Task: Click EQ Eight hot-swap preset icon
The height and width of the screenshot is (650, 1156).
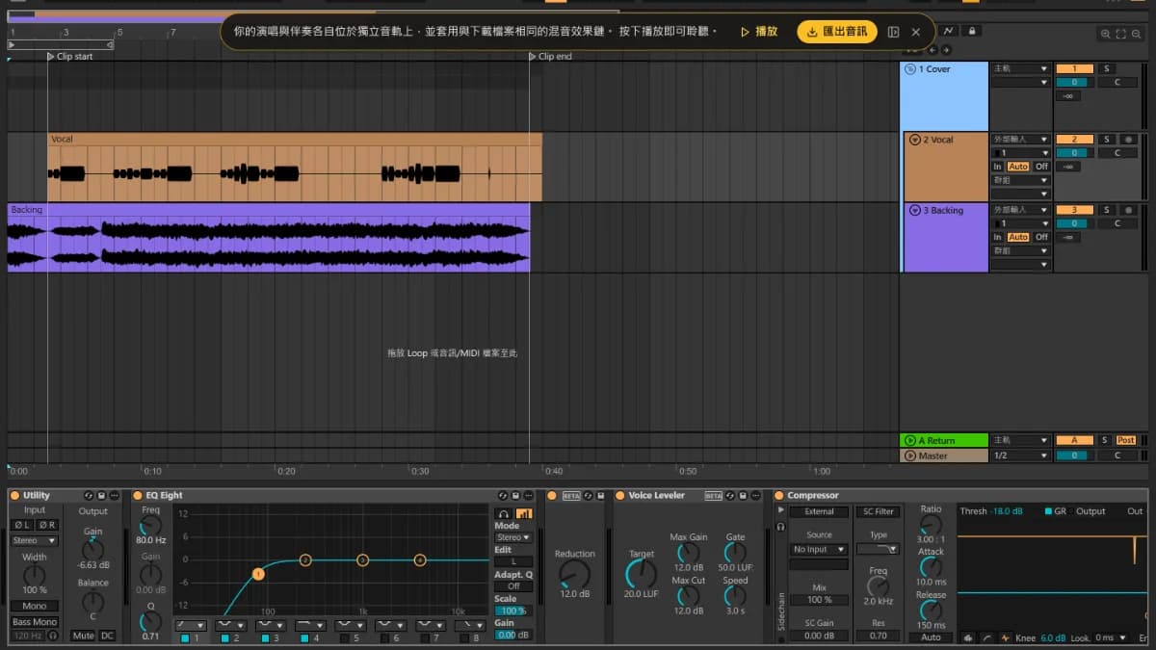Action: [502, 496]
